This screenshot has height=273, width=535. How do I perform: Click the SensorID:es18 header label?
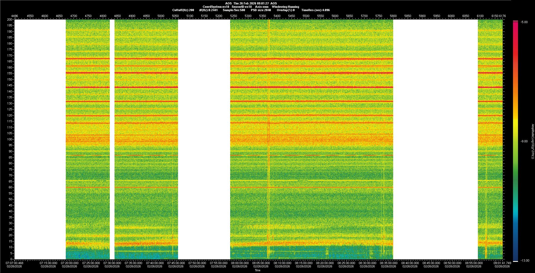tap(242, 7)
